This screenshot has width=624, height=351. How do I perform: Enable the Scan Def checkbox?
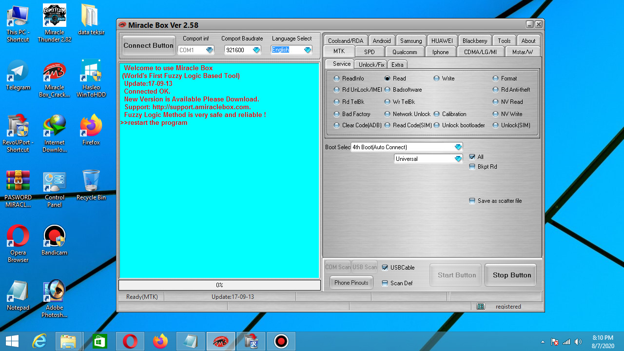[385, 283]
